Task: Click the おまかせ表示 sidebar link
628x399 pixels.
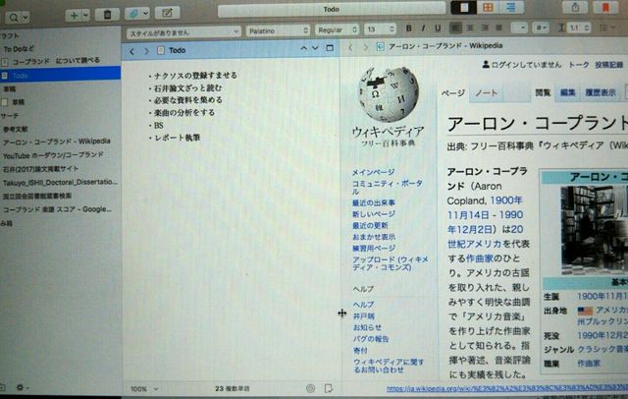Action: (x=374, y=237)
